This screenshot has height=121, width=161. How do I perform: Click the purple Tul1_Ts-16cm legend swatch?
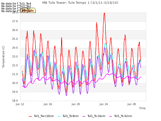[84, 116]
